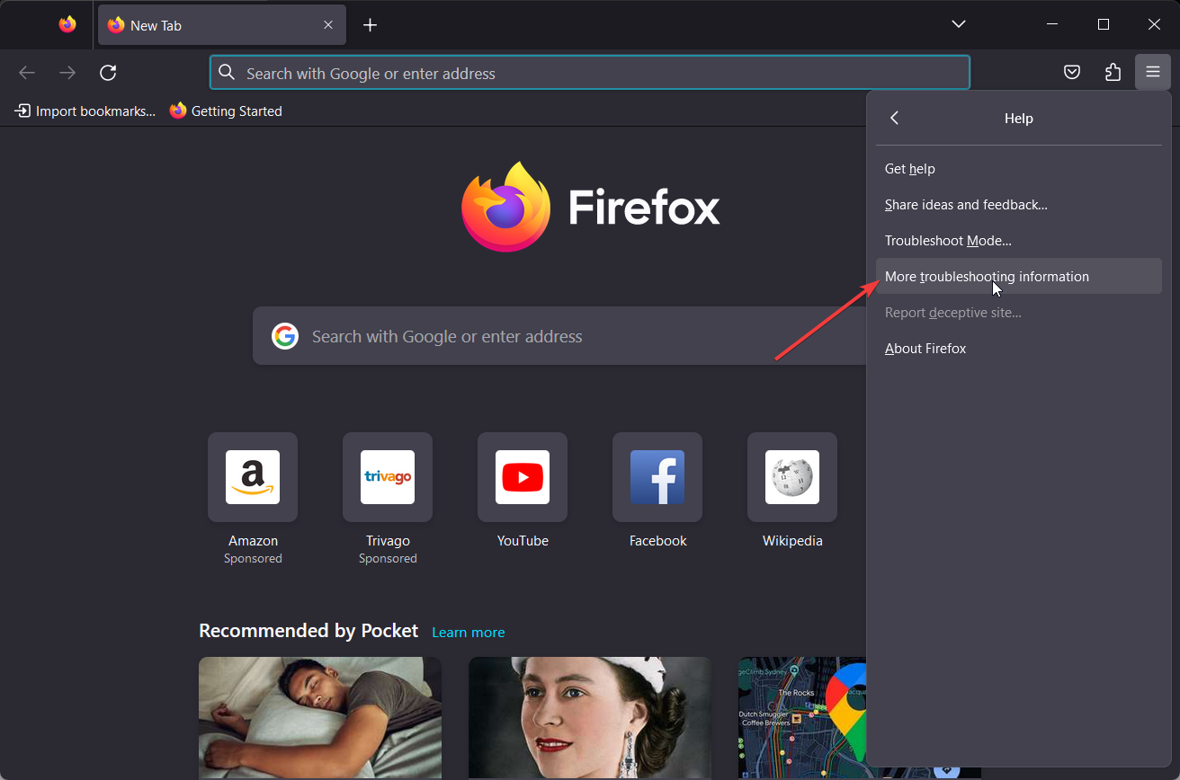The width and height of the screenshot is (1180, 780).
Task: Click the Google logo in the search box
Action: pyautogui.click(x=285, y=336)
